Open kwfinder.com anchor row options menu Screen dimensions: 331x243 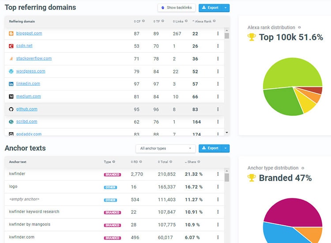[x=218, y=237]
